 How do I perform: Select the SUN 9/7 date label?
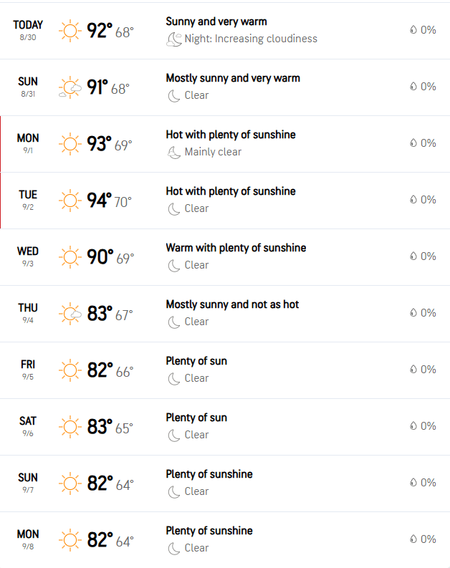[x=28, y=482]
